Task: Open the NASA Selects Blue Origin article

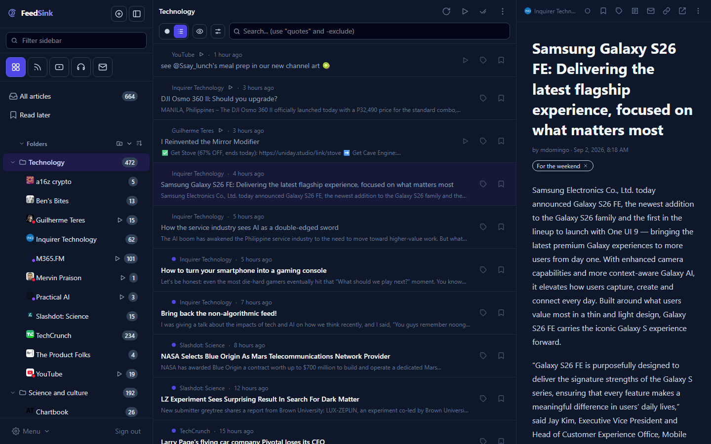Action: [x=276, y=356]
